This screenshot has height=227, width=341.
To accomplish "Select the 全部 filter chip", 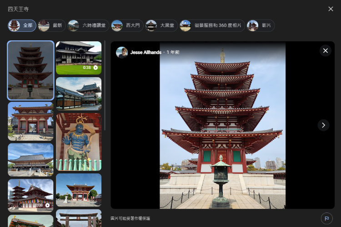I will pyautogui.click(x=22, y=25).
